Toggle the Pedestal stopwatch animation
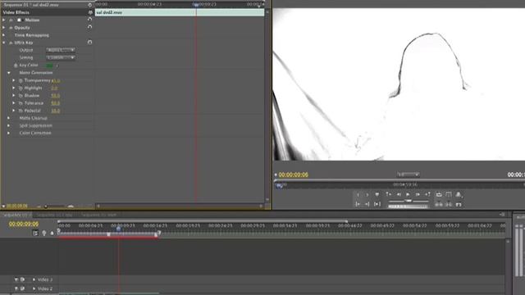Screen dimensions: 525x295 pyautogui.click(x=21, y=111)
